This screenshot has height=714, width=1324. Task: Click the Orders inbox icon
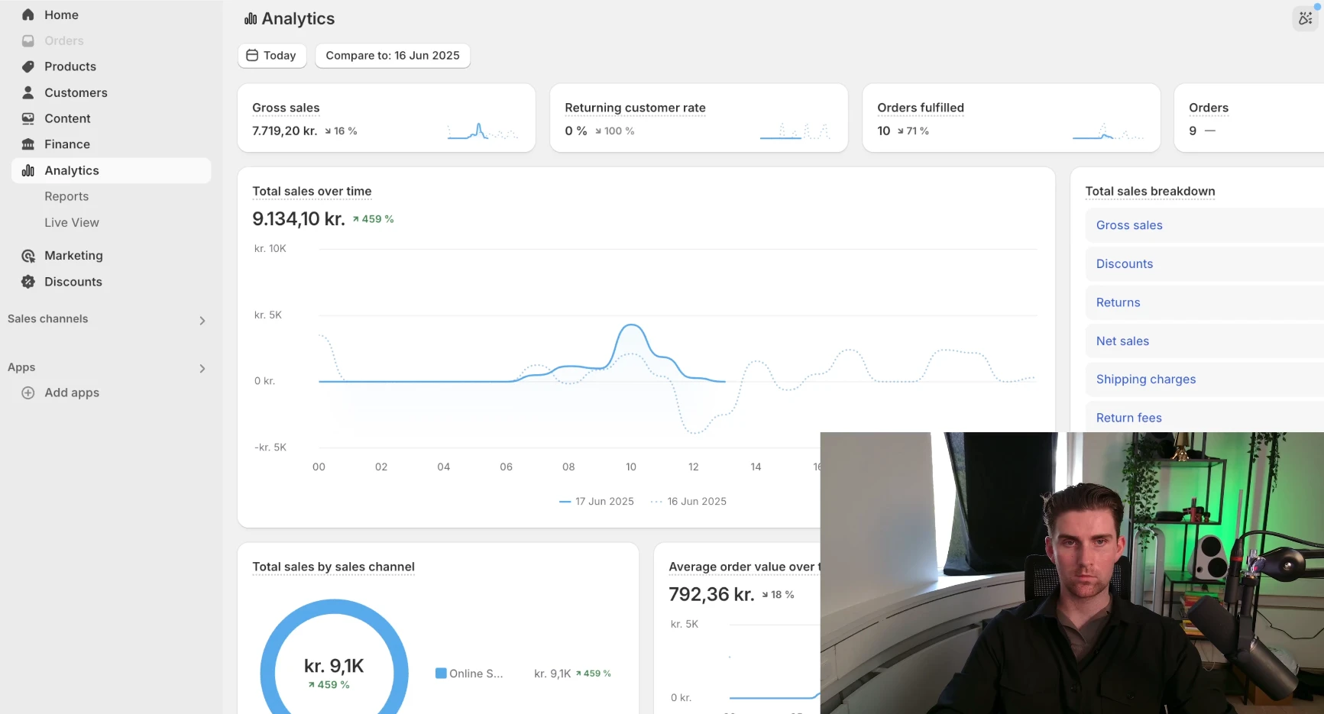point(28,40)
